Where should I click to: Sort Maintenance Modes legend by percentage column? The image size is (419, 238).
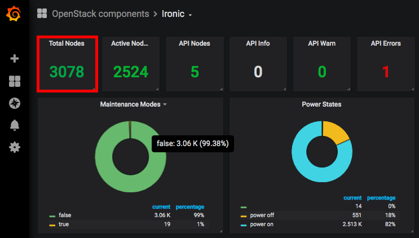click(x=189, y=207)
